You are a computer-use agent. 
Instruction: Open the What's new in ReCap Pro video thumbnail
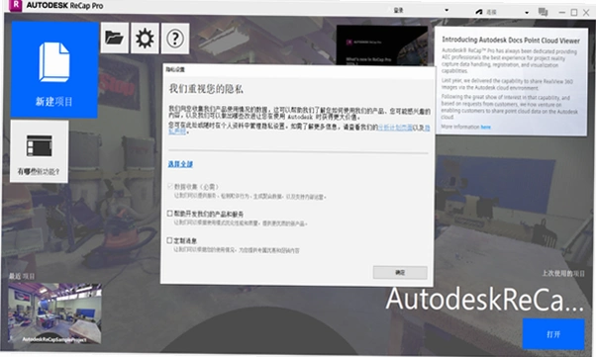point(382,45)
